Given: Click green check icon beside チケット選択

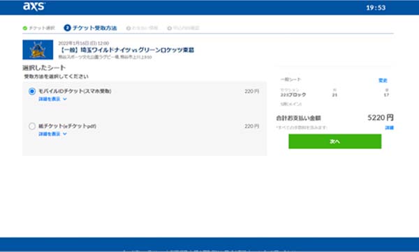Looking at the screenshot, I should (x=25, y=28).
